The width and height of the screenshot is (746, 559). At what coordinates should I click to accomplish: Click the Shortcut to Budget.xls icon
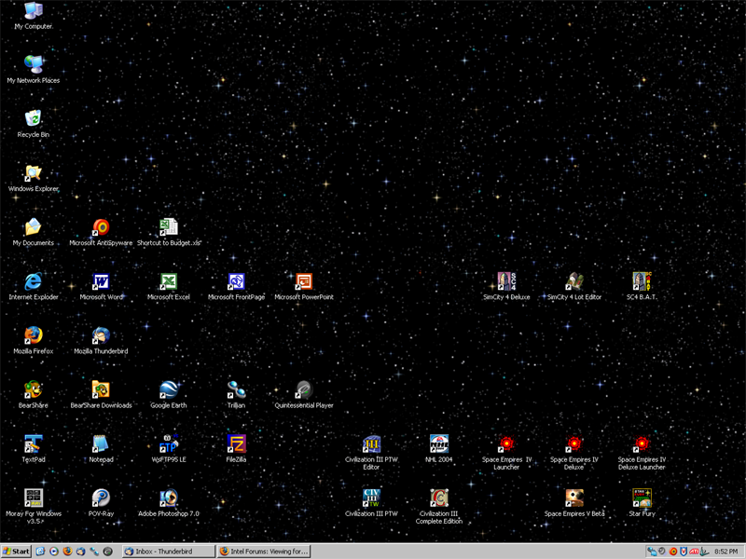pyautogui.click(x=169, y=228)
